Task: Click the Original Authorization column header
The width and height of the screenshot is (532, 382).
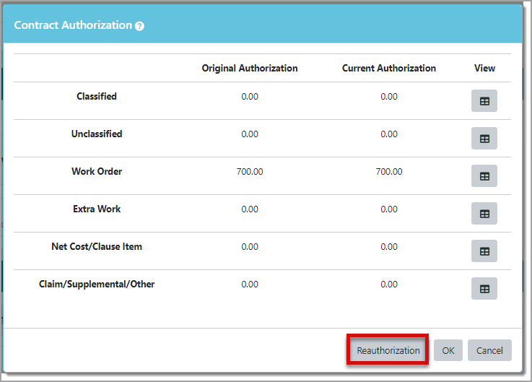Action: click(250, 69)
